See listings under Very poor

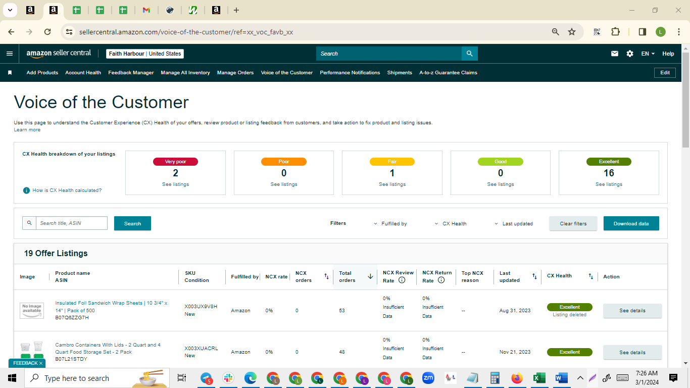tap(175, 184)
